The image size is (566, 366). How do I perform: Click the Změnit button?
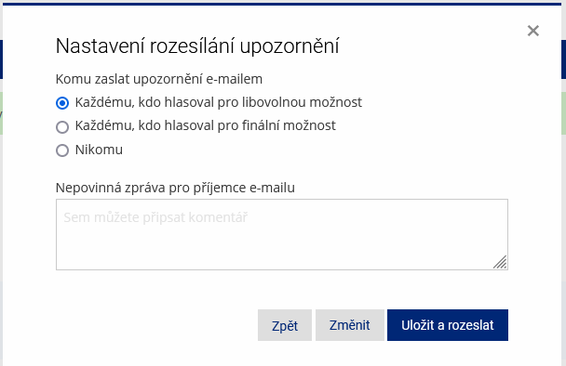(x=350, y=325)
